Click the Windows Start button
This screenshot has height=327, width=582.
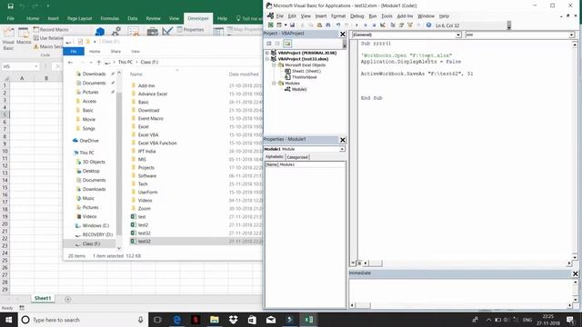coord(8,320)
